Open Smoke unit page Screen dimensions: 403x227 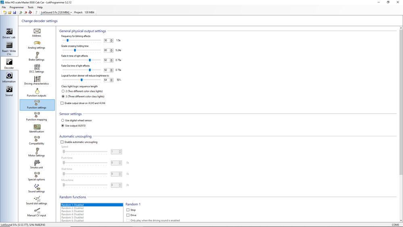tap(37, 164)
